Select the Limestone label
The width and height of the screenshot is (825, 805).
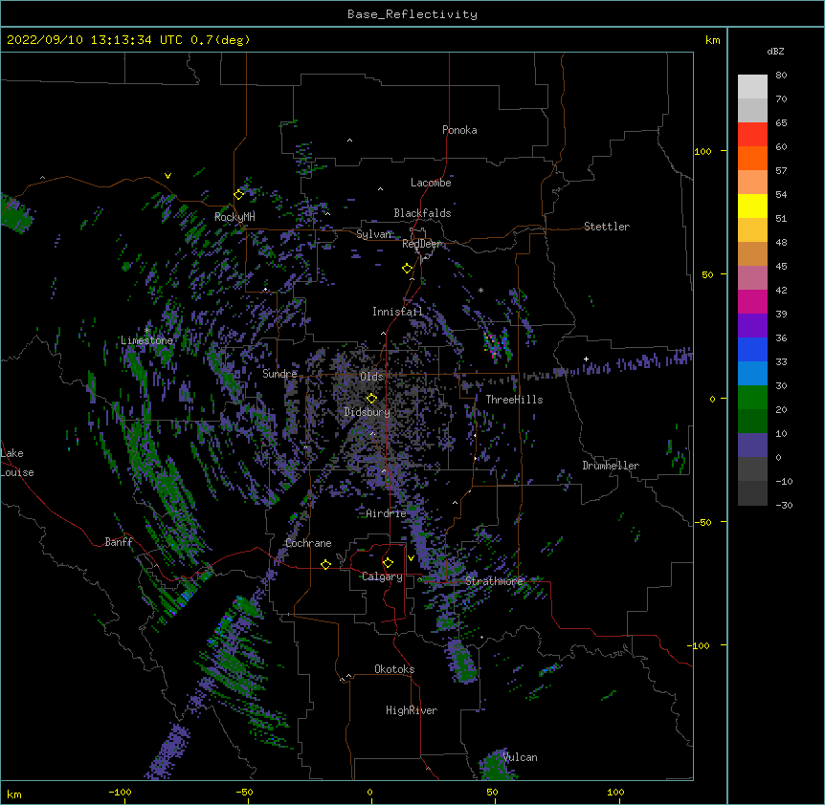146,340
